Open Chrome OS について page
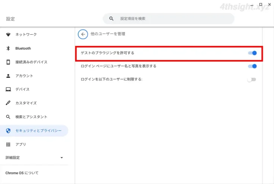This screenshot has height=184, width=274. point(22,173)
